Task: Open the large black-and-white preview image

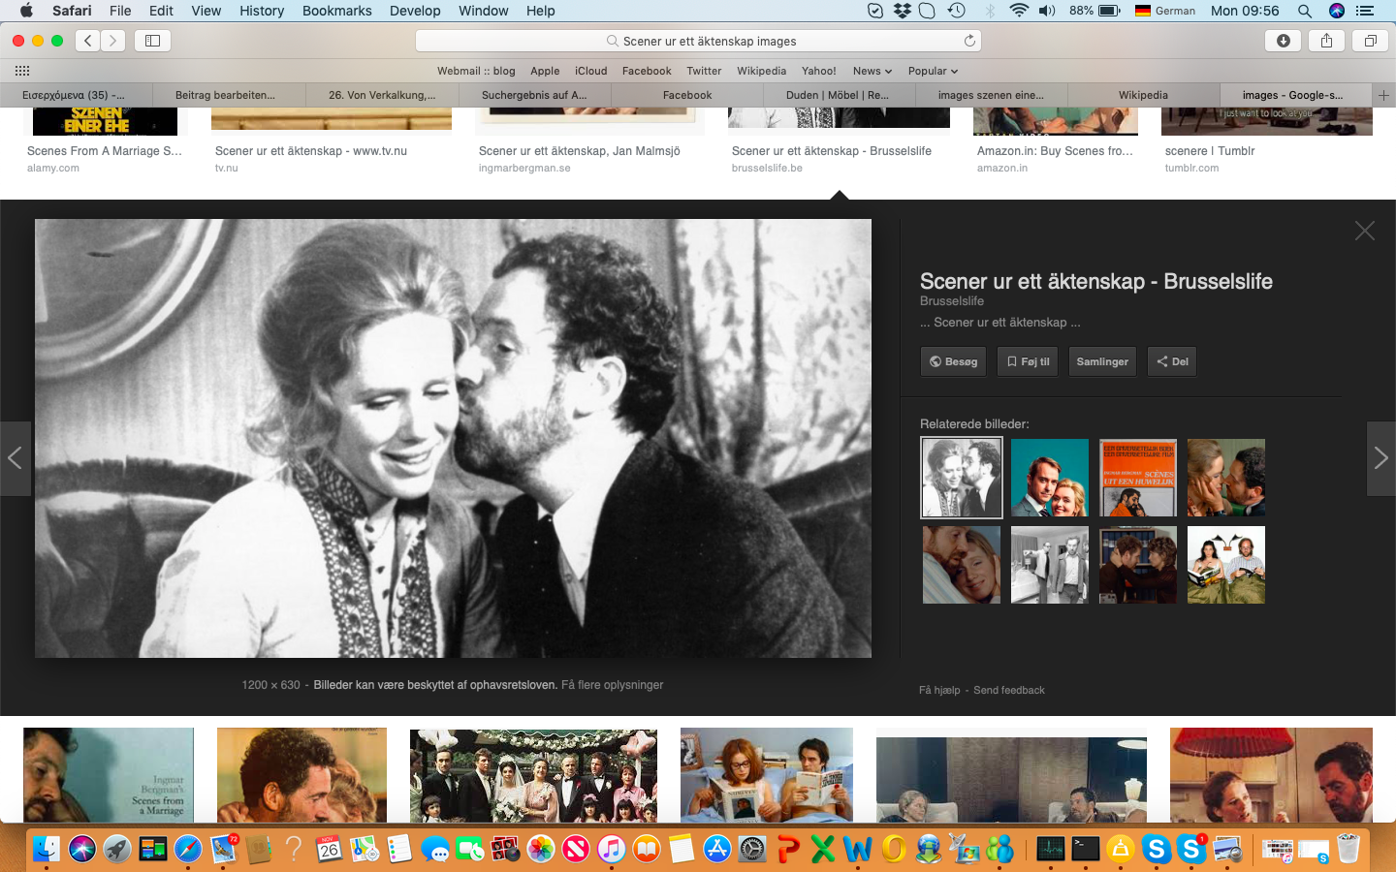Action: tap(453, 438)
